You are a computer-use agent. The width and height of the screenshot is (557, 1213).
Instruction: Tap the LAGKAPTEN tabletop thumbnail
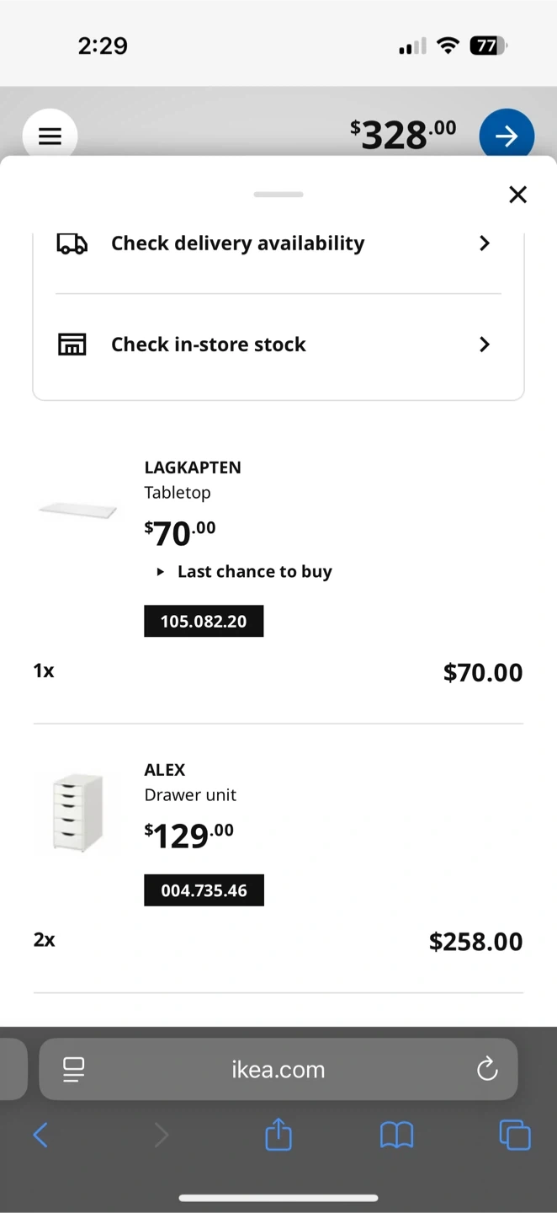tap(77, 510)
